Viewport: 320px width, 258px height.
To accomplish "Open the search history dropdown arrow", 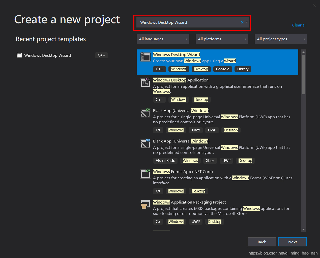I will (247, 22).
